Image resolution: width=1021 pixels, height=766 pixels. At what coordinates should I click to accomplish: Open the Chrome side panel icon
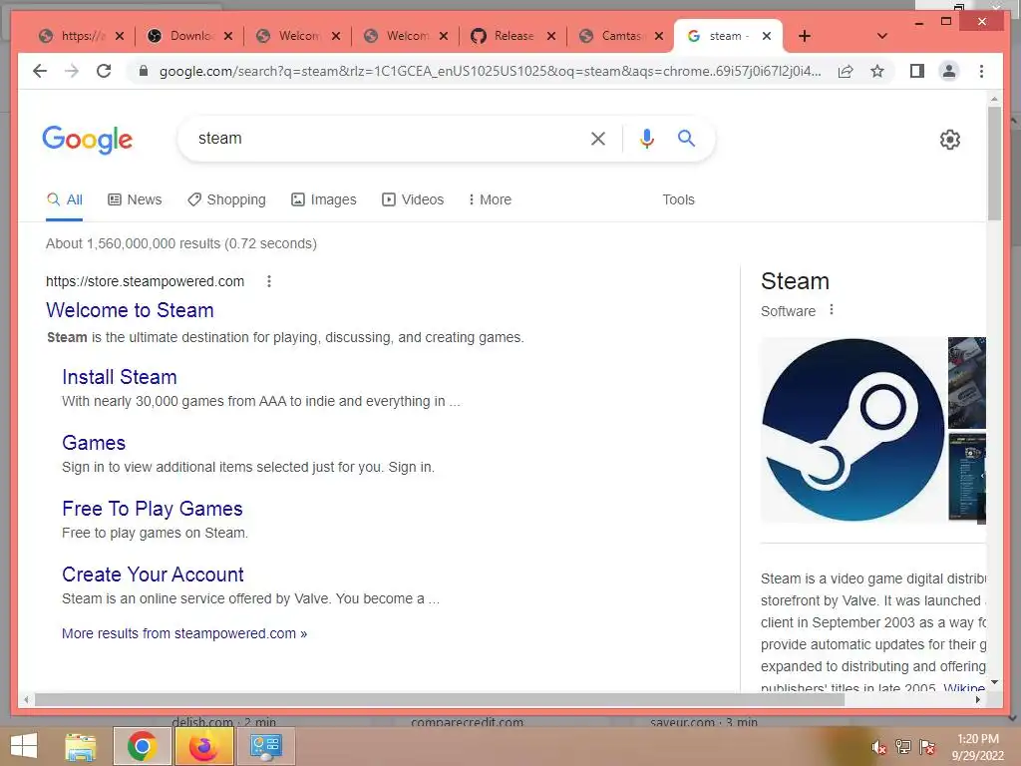click(917, 71)
